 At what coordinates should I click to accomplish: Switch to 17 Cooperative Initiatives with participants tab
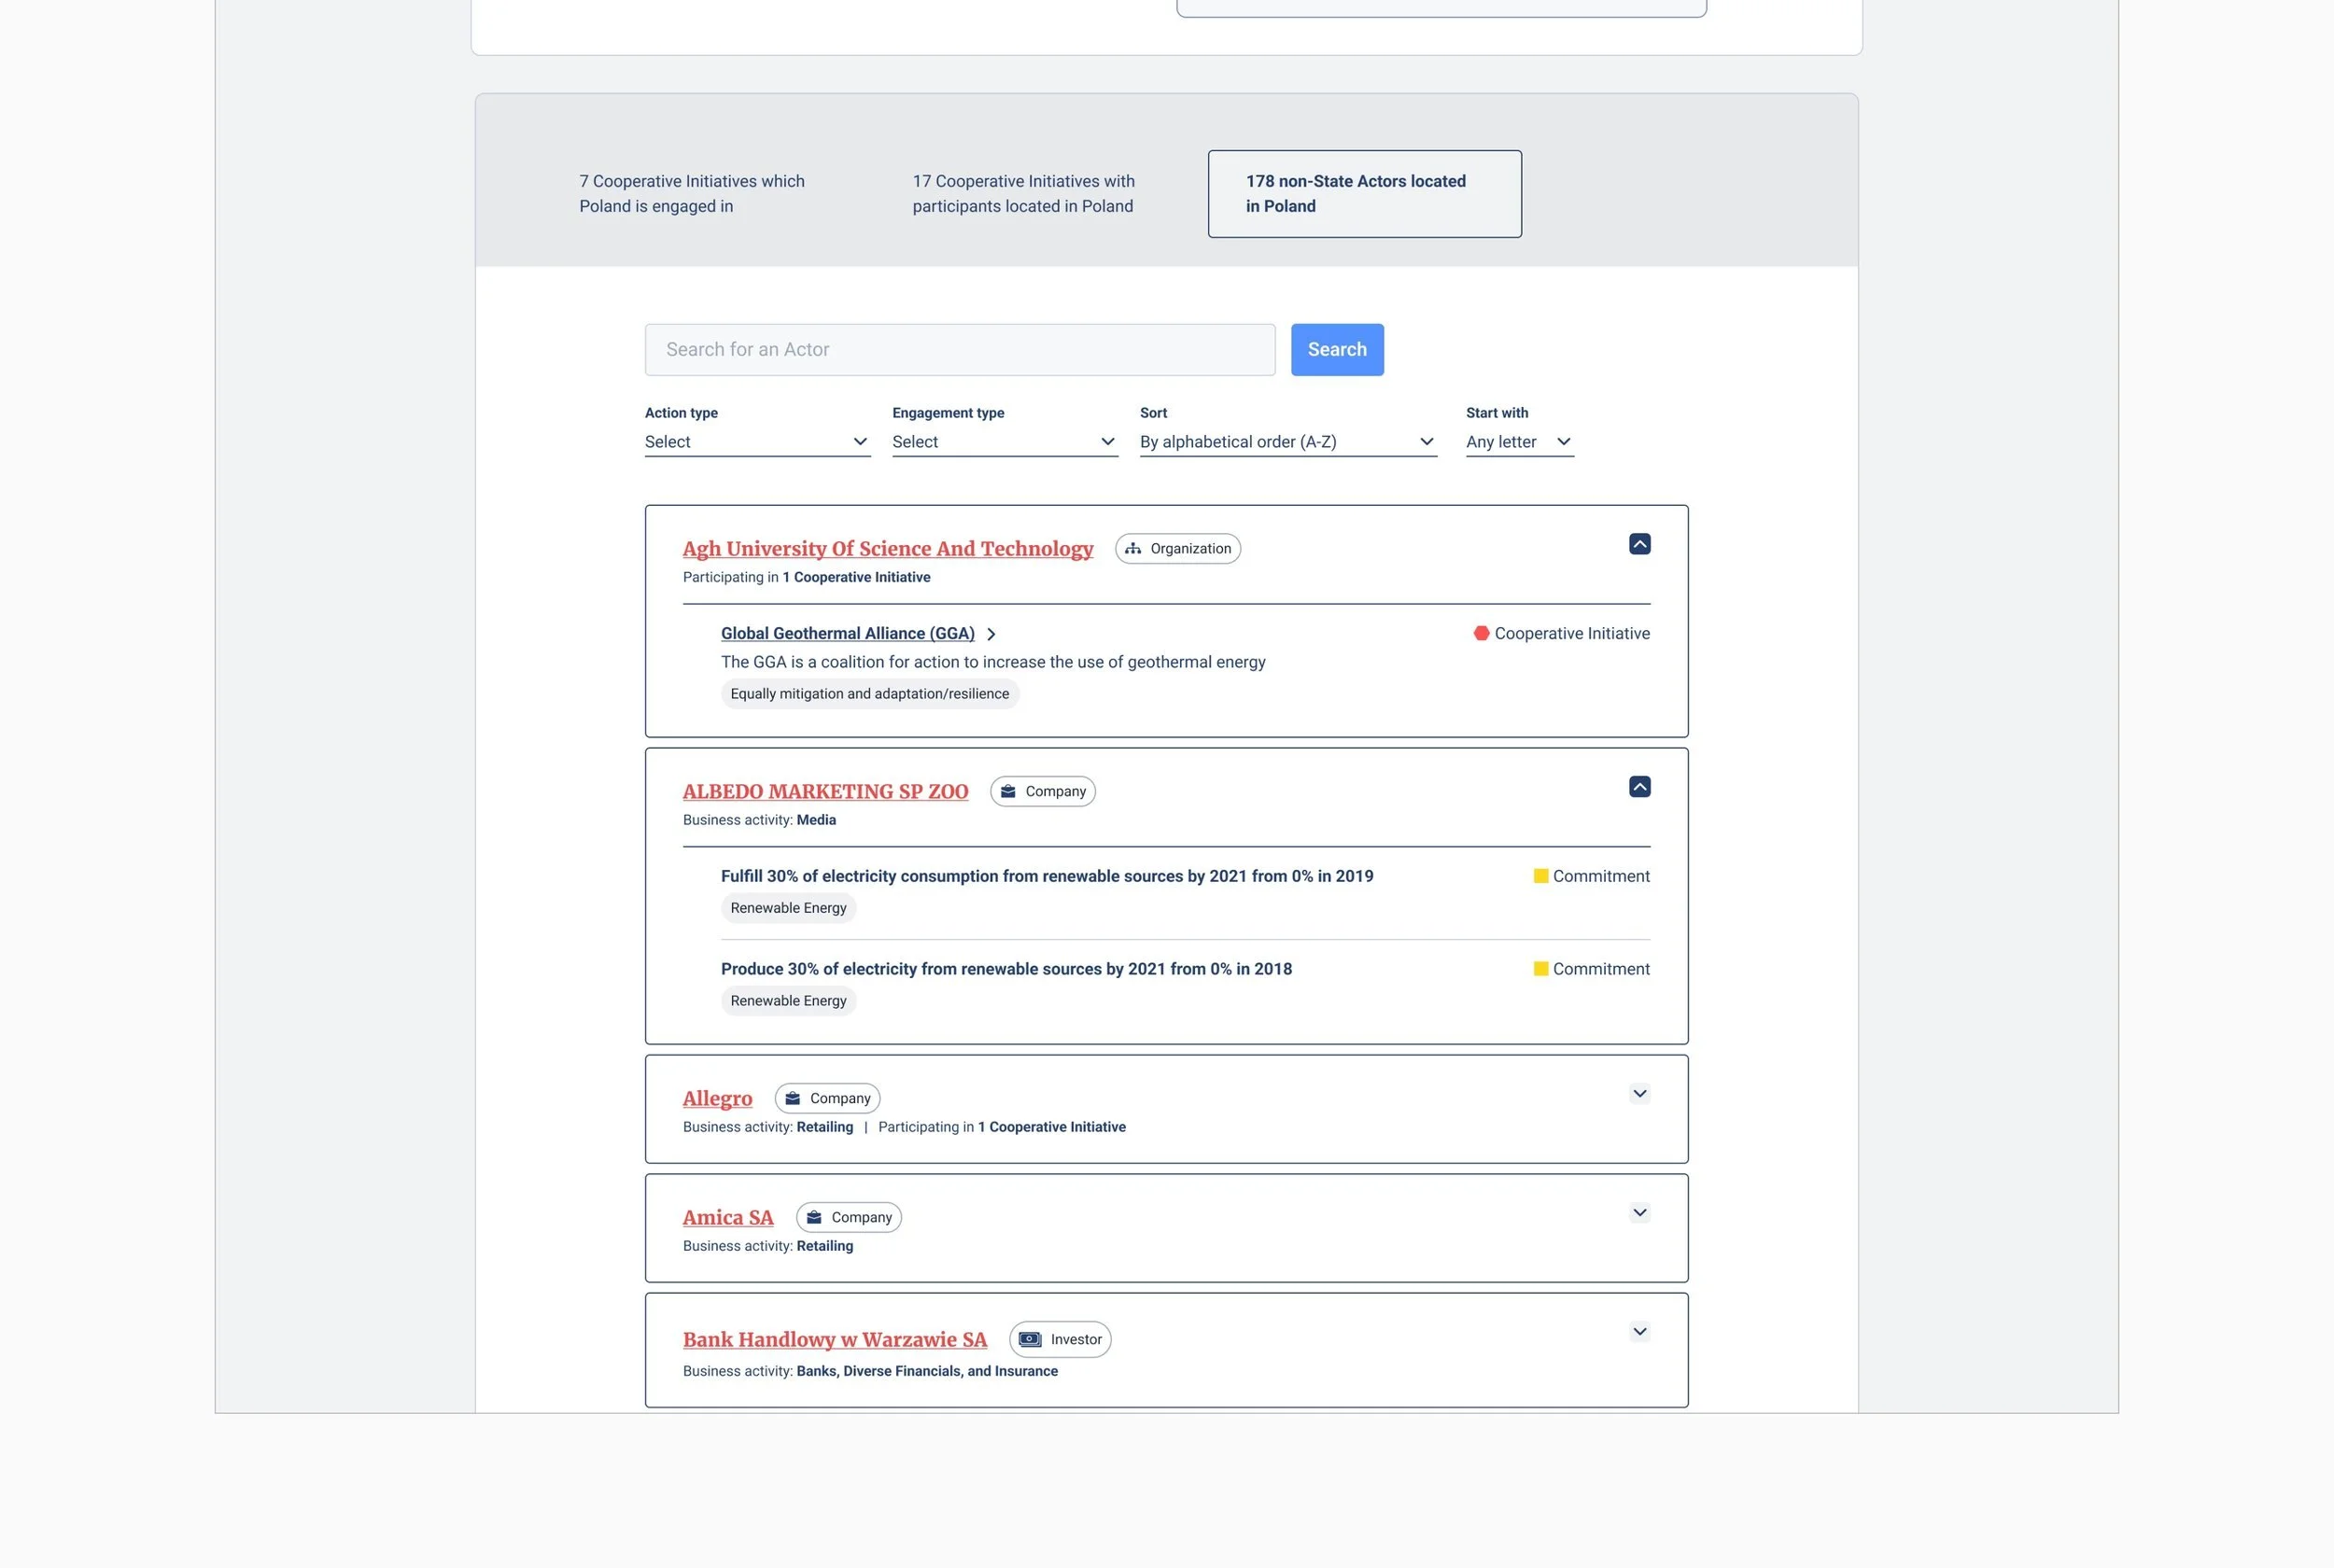tap(1023, 193)
